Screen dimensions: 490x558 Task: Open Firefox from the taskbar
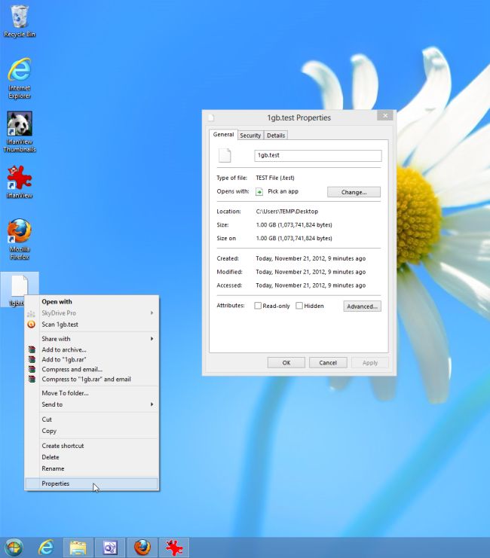tap(142, 547)
